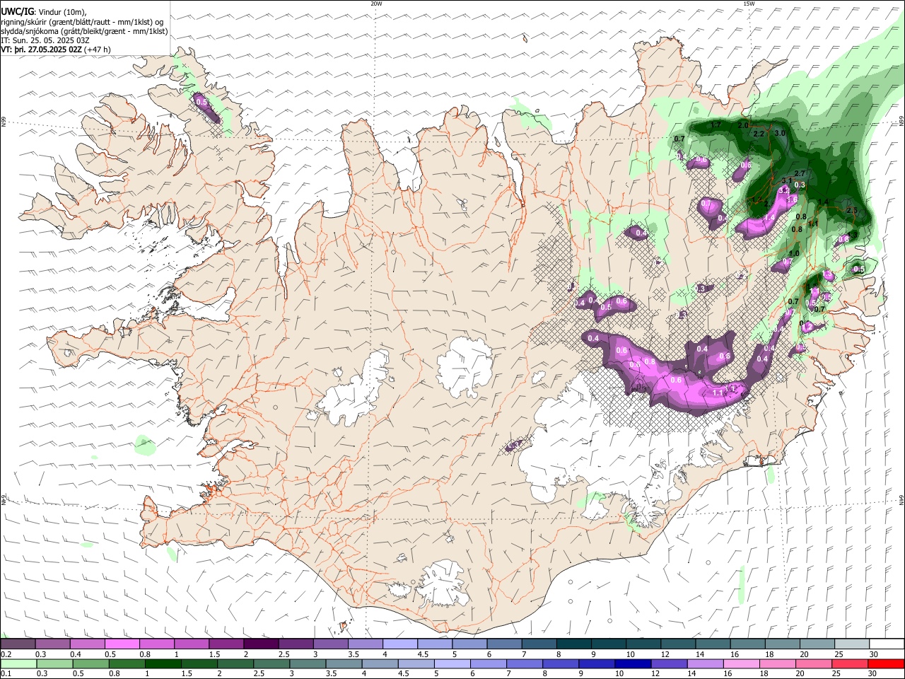The image size is (905, 679).
Task: Click the "1.7" rain value on the map
Action: tap(716, 124)
